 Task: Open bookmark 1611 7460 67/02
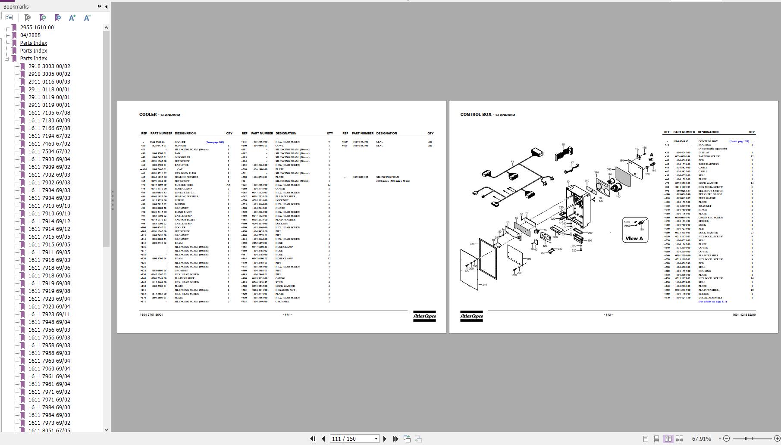(x=49, y=144)
